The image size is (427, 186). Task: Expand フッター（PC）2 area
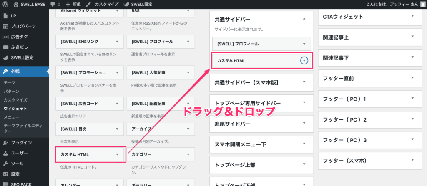coord(412,119)
